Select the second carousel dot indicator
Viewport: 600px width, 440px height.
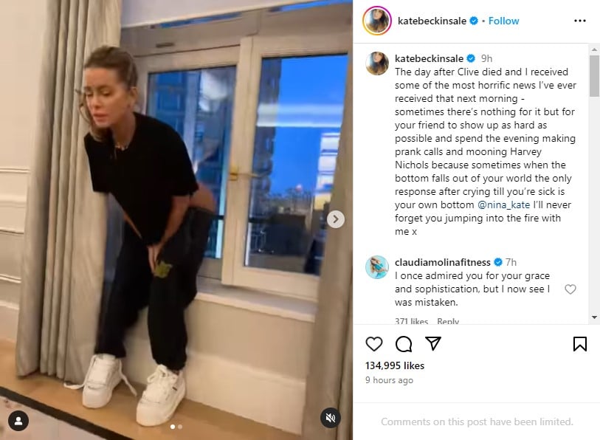[180, 427]
